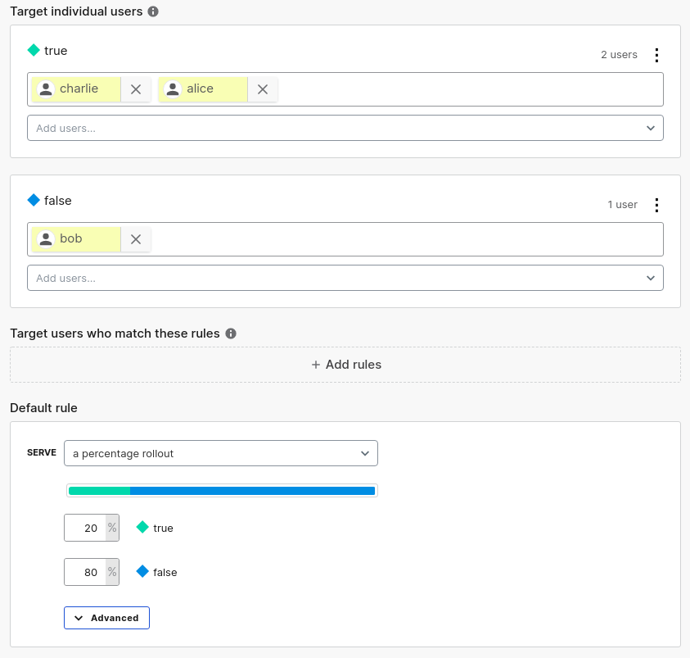Click the true percentage field showing 20
Viewport: 690px width, 658px height.
coord(92,528)
